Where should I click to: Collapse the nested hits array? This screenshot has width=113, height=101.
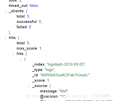[x=13, y=54]
